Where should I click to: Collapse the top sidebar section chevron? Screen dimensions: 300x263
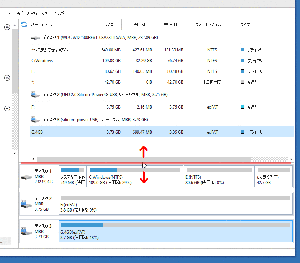(7, 27)
